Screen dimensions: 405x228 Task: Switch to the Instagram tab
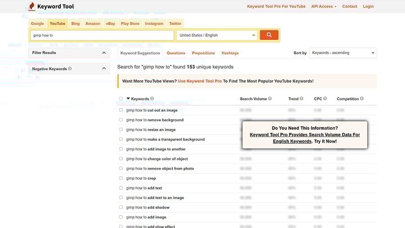[x=154, y=23]
